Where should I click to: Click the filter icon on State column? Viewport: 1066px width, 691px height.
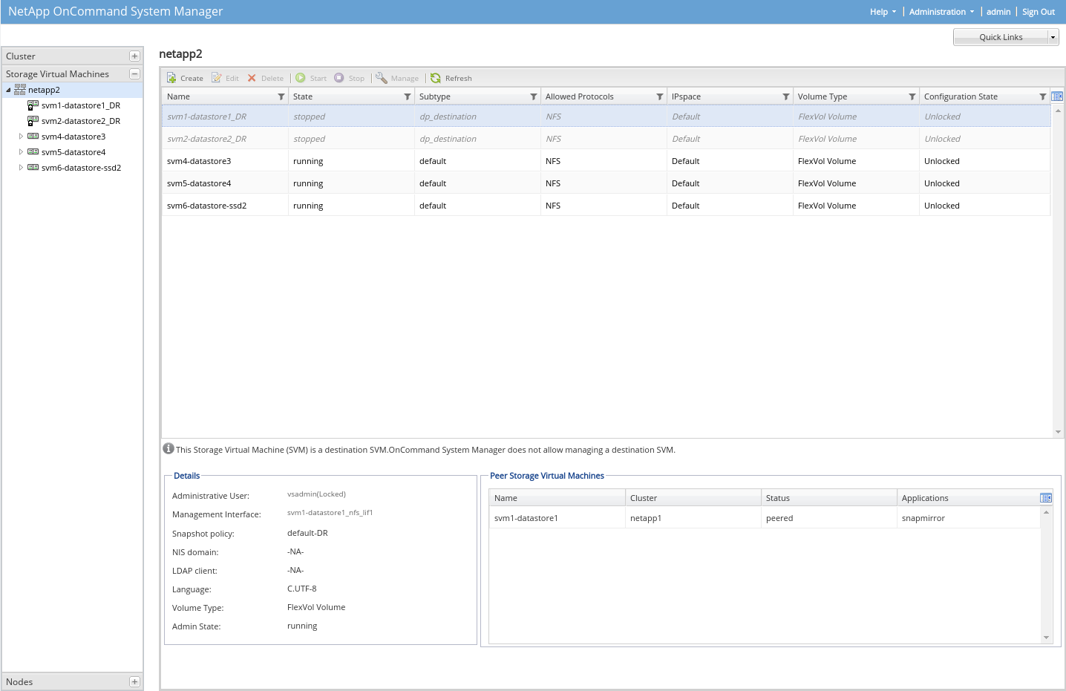click(x=408, y=97)
